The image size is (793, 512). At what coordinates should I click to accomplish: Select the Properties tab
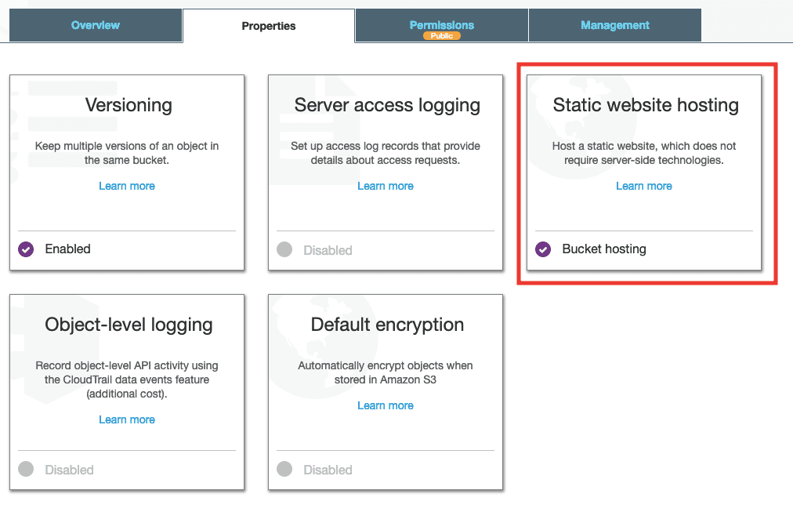(x=269, y=26)
